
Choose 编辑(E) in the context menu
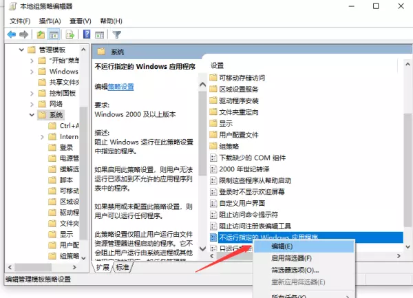[x=304, y=246]
